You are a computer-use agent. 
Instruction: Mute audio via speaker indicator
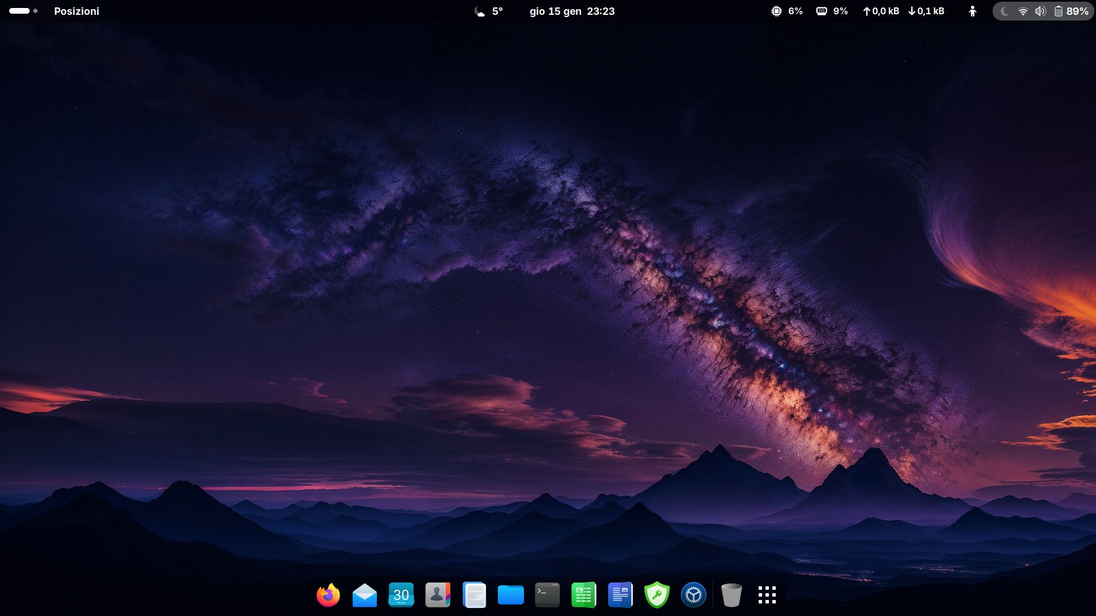tap(1040, 11)
